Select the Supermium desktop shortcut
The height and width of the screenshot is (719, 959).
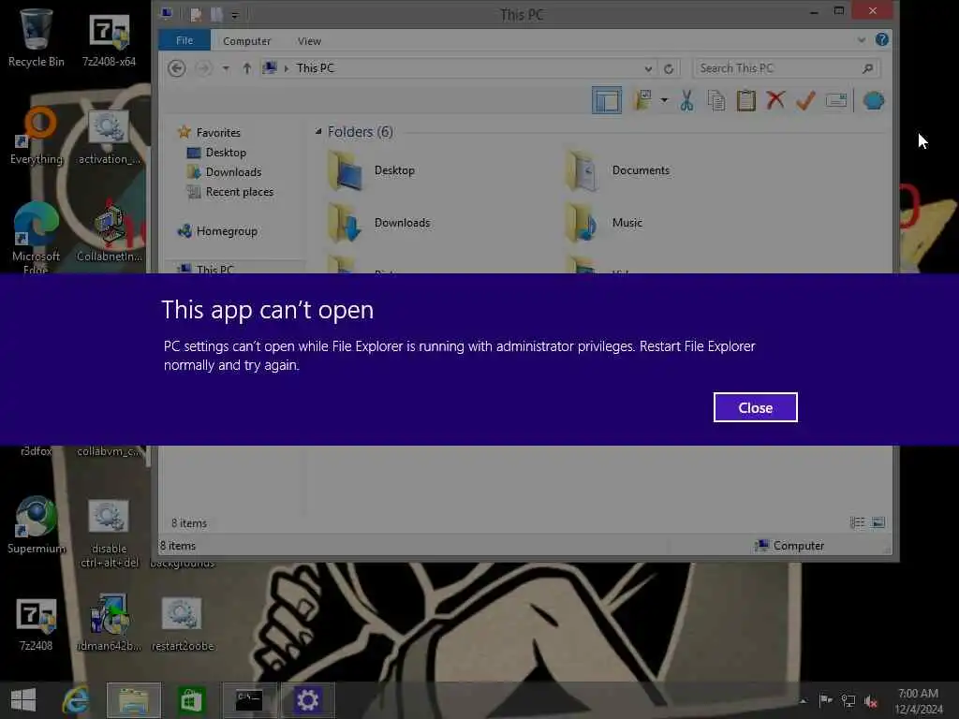click(37, 524)
